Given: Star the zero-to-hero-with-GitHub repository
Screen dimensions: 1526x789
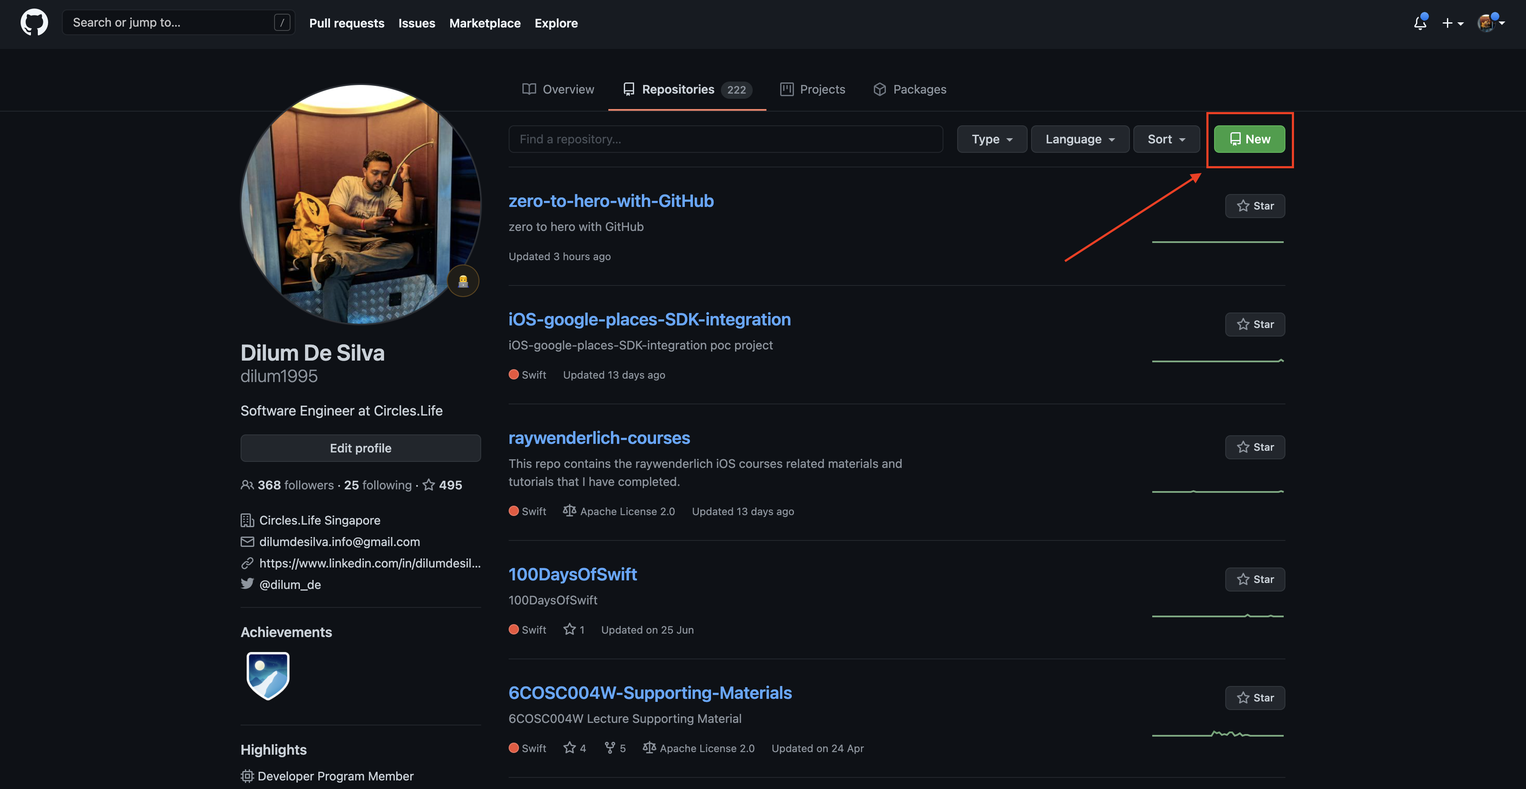Looking at the screenshot, I should pos(1254,206).
